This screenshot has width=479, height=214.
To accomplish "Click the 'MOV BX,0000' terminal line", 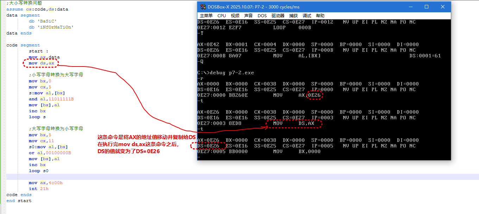I will pos(259,151).
